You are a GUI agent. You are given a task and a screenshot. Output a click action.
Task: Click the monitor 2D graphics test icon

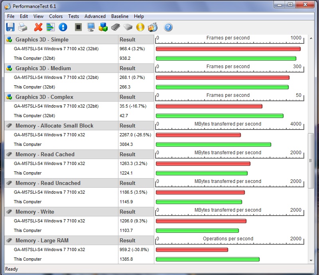91,27
